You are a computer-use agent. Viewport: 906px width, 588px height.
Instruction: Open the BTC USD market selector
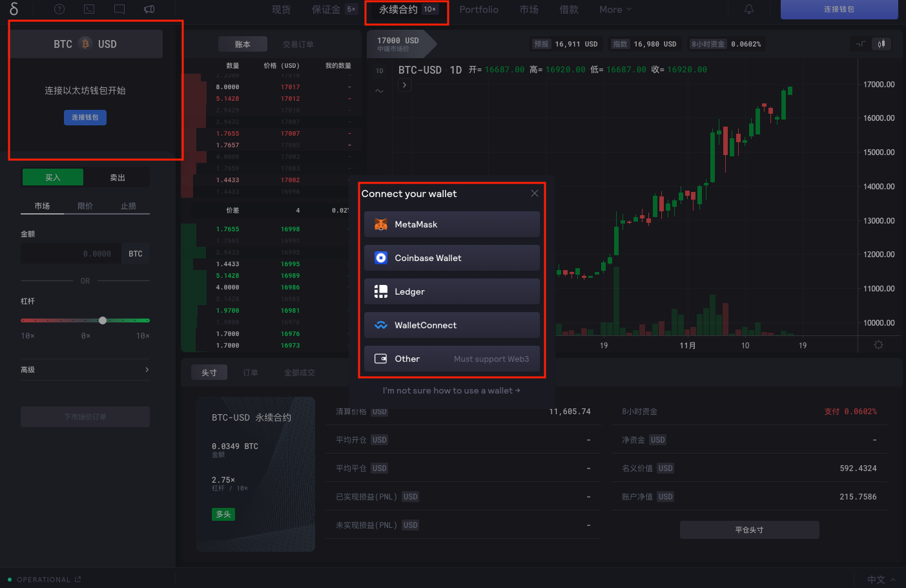click(x=85, y=44)
